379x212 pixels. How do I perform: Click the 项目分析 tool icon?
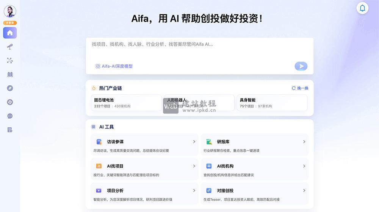pyautogui.click(x=99, y=190)
